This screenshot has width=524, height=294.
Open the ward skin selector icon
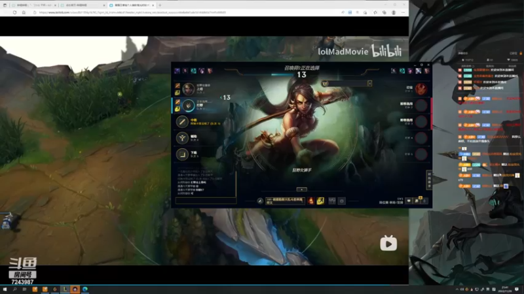(332, 201)
